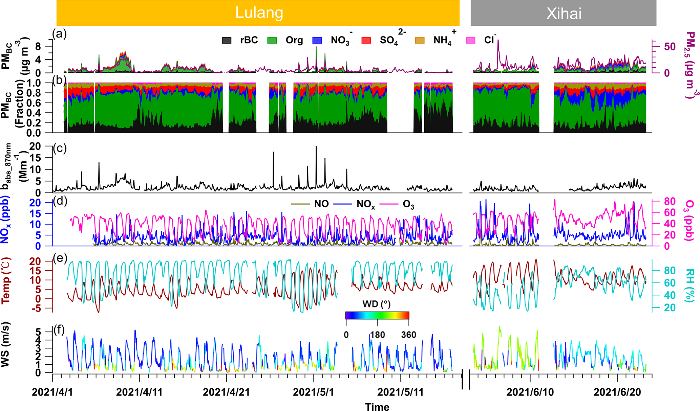Click the 2021/4/1 date label
The width and height of the screenshot is (700, 411).
pyautogui.click(x=52, y=392)
